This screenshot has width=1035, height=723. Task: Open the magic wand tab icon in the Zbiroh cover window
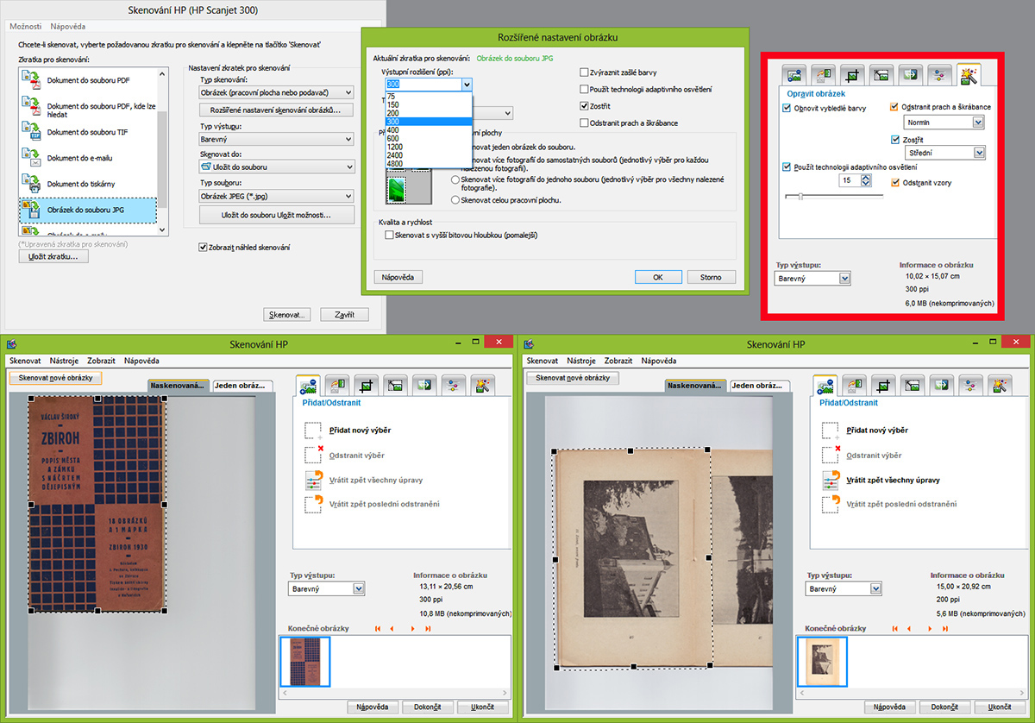click(x=483, y=386)
